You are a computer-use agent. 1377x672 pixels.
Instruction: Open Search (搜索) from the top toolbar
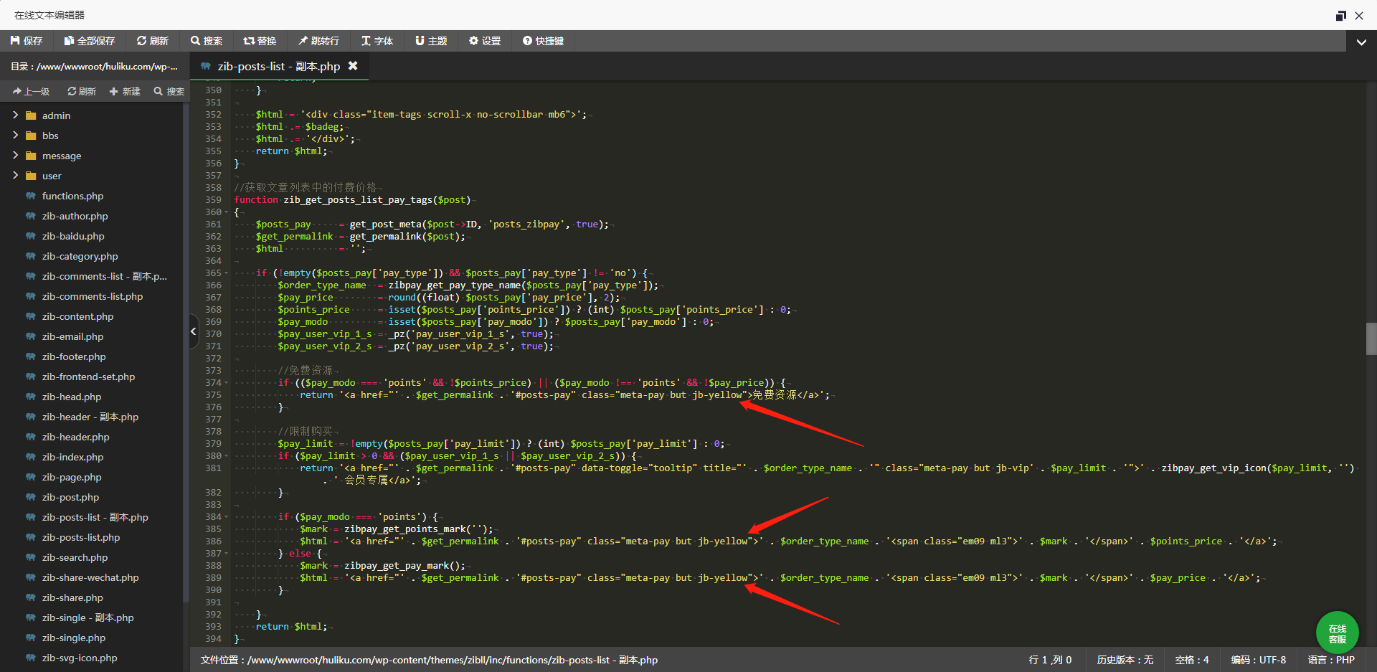point(207,41)
